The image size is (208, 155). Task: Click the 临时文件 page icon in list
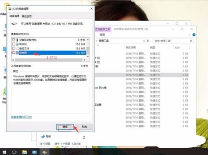17,49
